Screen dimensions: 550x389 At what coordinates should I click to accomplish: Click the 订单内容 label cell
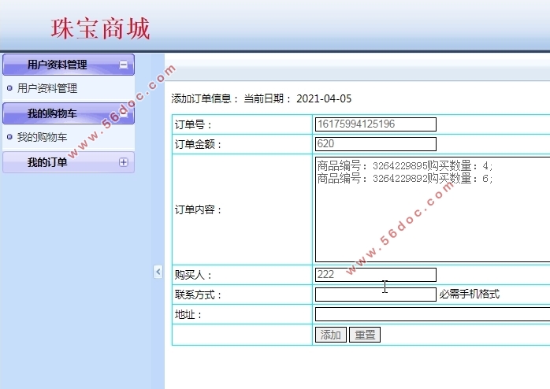(242, 209)
